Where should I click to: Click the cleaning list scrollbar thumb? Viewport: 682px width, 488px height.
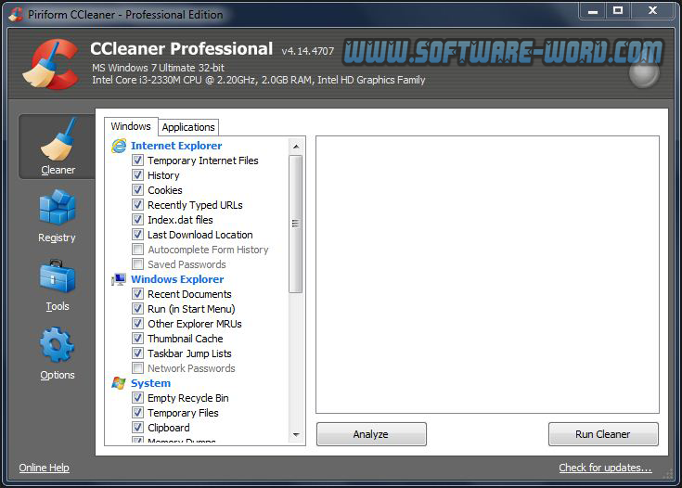(296, 224)
